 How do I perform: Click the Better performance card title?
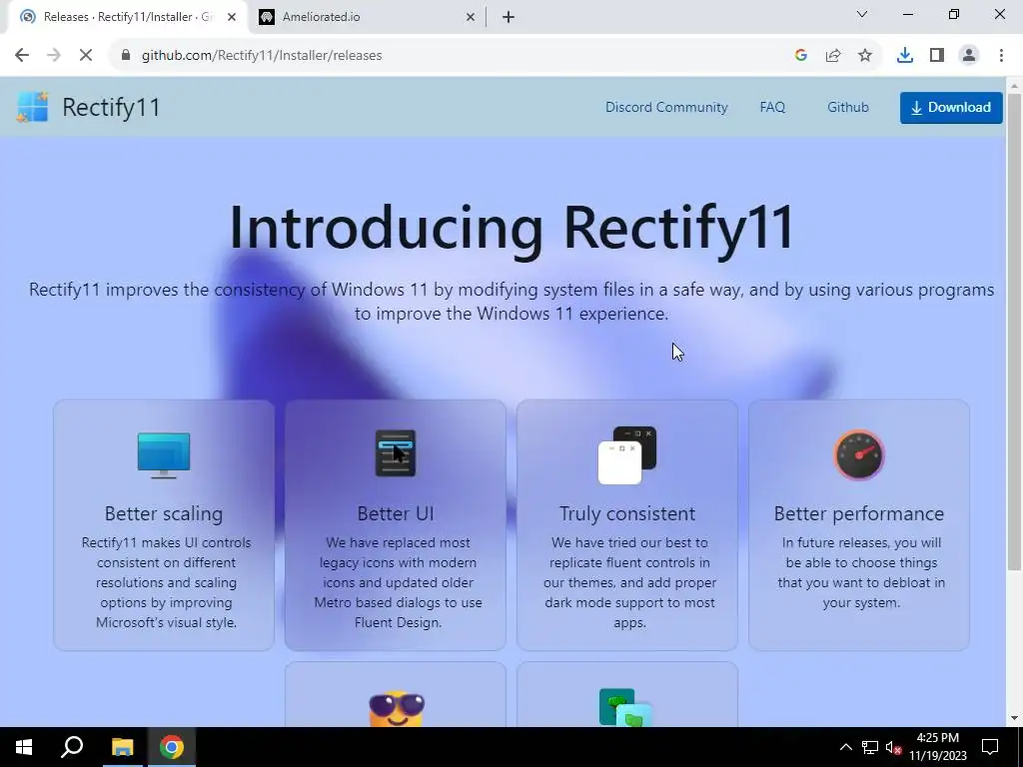(x=858, y=513)
